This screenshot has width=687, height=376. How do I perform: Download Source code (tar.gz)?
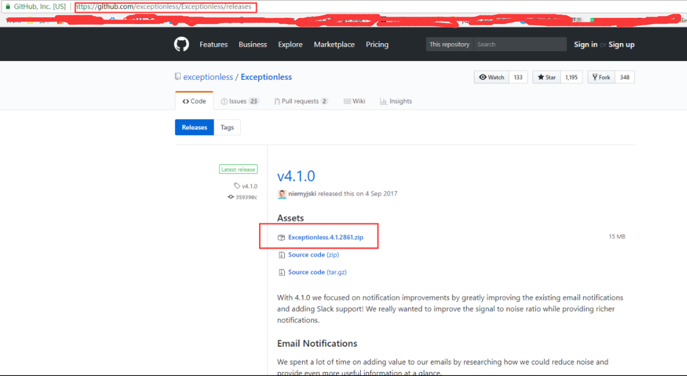[317, 272]
